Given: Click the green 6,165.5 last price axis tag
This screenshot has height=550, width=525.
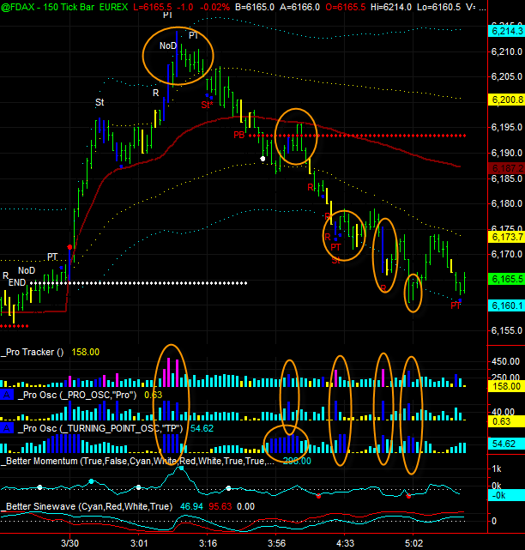Looking at the screenshot, I should coord(506,279).
